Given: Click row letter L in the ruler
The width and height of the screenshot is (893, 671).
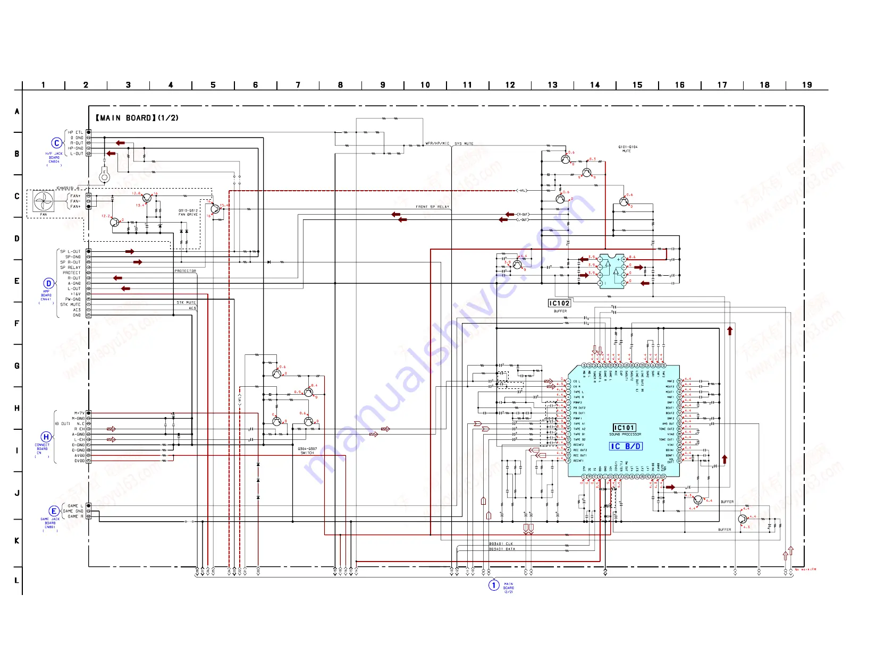Looking at the screenshot, I should coord(17,581).
